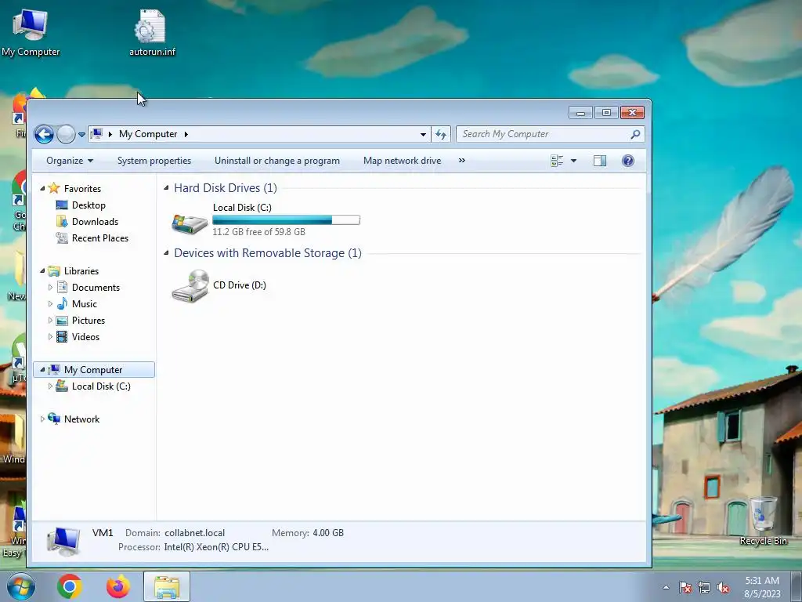Open Explorer help button

628,161
